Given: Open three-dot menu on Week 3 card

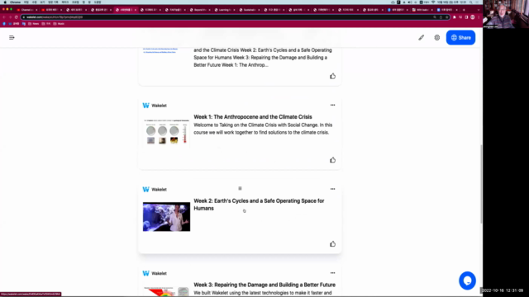Looking at the screenshot, I should (x=332, y=273).
